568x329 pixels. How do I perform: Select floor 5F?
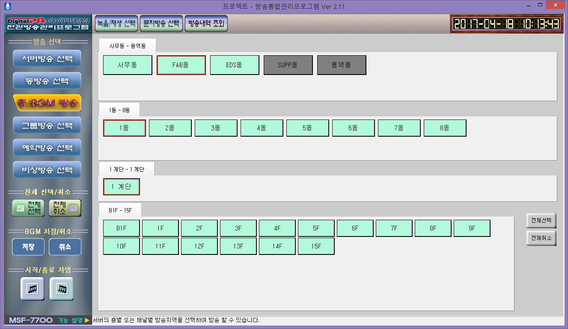point(316,228)
